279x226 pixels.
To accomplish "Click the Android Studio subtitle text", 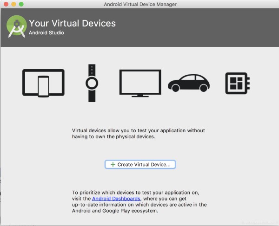I will [x=46, y=32].
